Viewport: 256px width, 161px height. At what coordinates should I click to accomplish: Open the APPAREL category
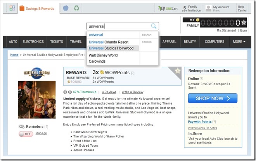tap(169, 42)
